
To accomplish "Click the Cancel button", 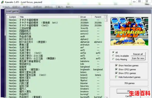I will click(128, 96).
